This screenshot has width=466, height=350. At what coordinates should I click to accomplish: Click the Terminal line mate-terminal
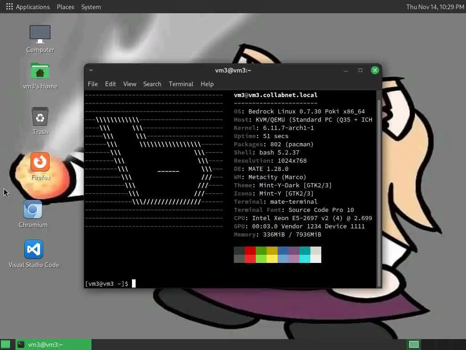(275, 201)
